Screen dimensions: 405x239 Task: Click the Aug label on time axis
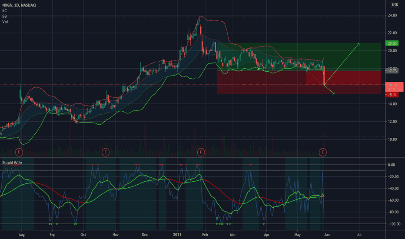22,235
